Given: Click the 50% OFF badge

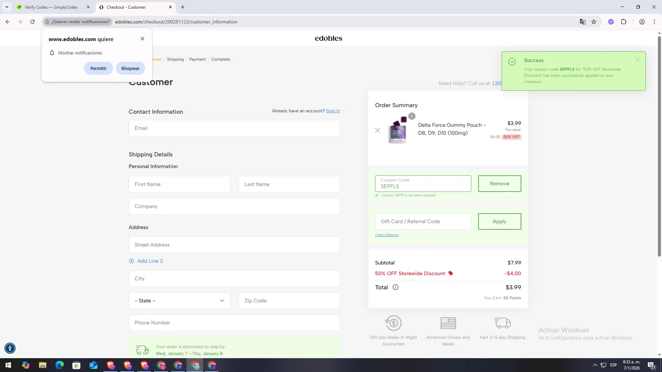Looking at the screenshot, I should pos(512,137).
